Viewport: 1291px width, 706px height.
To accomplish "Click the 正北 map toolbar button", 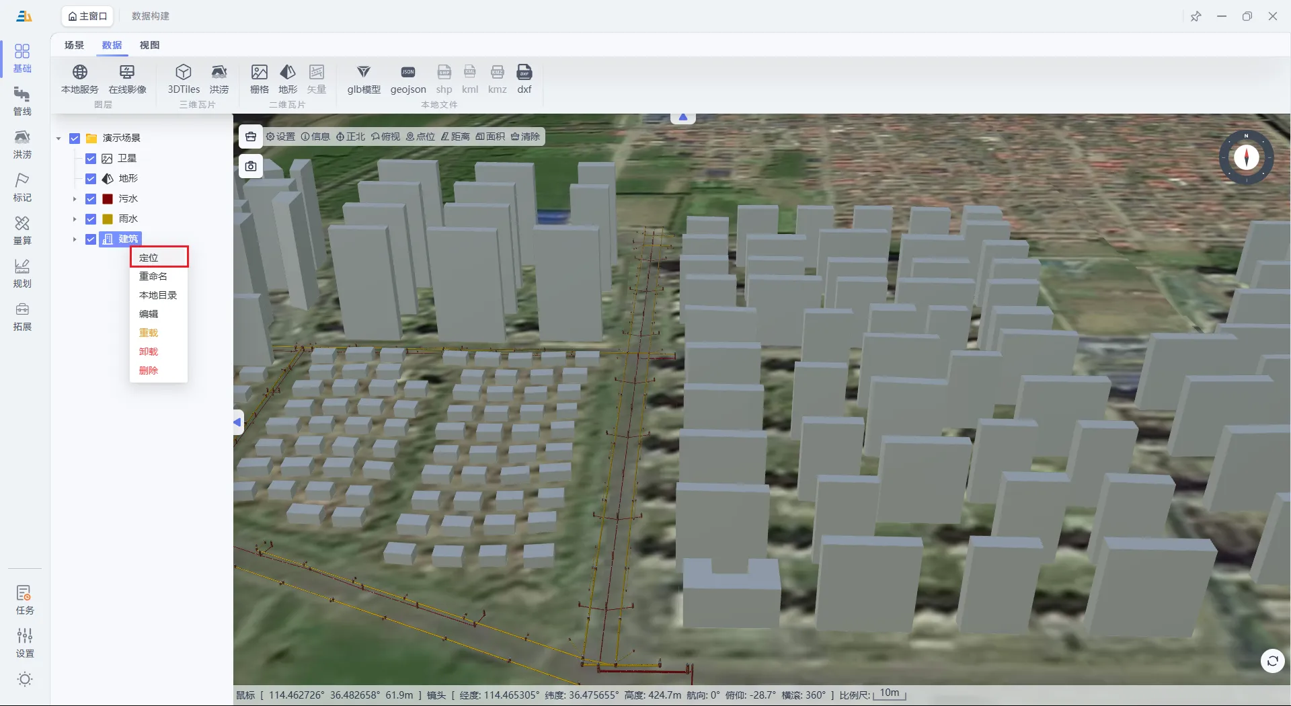I will pyautogui.click(x=350, y=136).
